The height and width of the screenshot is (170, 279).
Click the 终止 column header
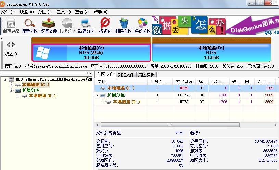[265, 82]
